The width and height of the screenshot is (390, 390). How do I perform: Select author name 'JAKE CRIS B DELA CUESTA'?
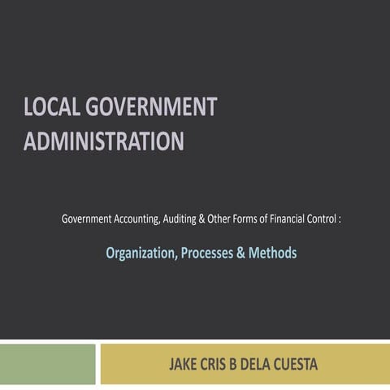(243, 364)
